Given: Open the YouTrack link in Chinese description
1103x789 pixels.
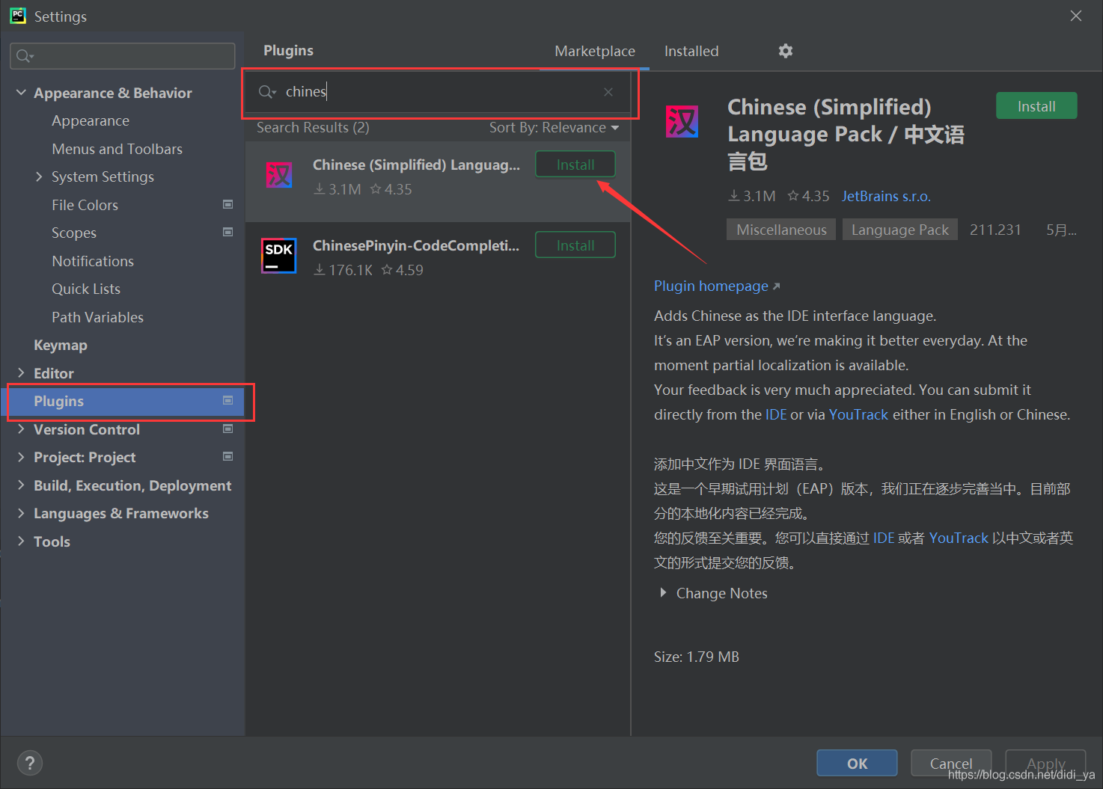Looking at the screenshot, I should [959, 538].
